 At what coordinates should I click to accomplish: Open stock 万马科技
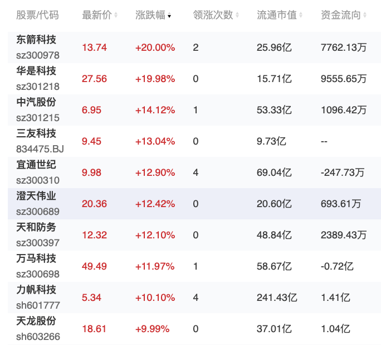click(36, 258)
